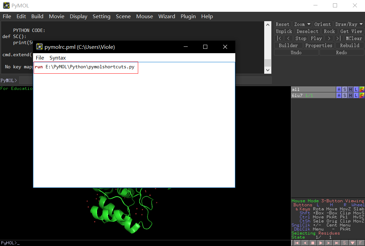Click the play triangle icon in bottom bar
365x246 pixels.
tap(321, 243)
